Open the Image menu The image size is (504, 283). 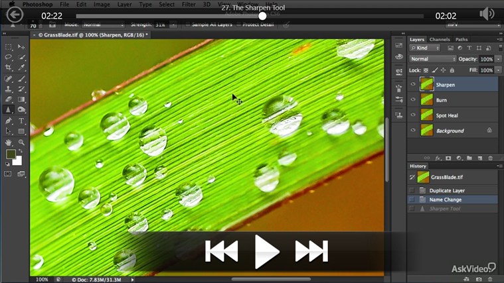pos(102,4)
